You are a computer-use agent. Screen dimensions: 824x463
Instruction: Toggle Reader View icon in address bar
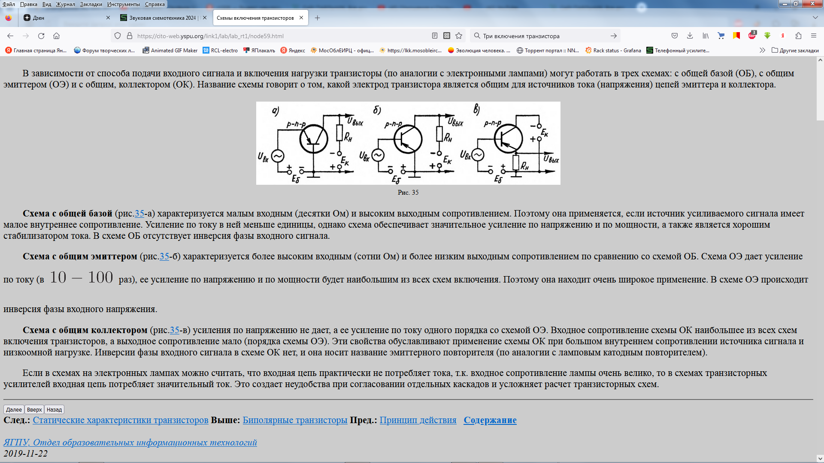click(x=435, y=36)
